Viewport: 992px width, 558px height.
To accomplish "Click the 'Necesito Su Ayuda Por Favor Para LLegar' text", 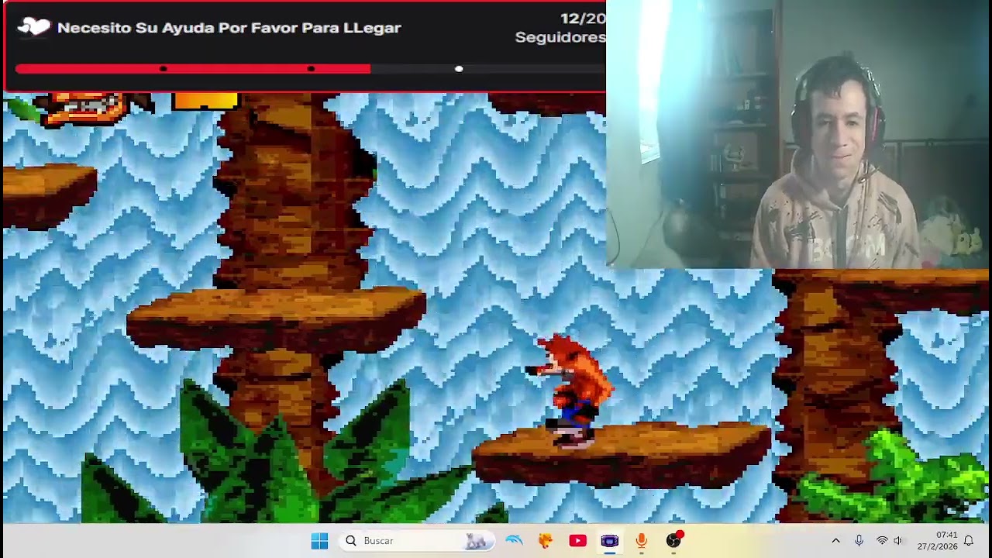I will (229, 28).
